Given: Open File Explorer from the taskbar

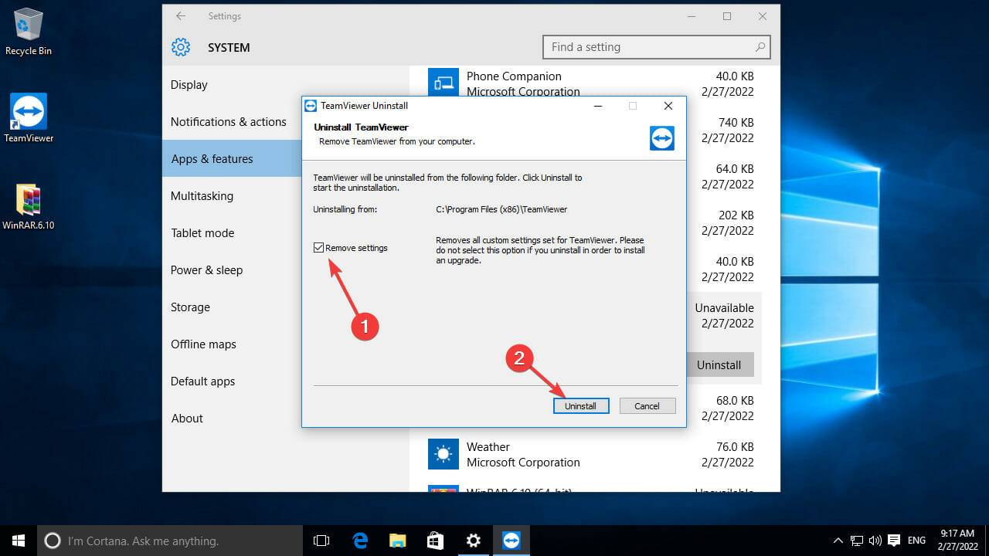Looking at the screenshot, I should tap(397, 541).
